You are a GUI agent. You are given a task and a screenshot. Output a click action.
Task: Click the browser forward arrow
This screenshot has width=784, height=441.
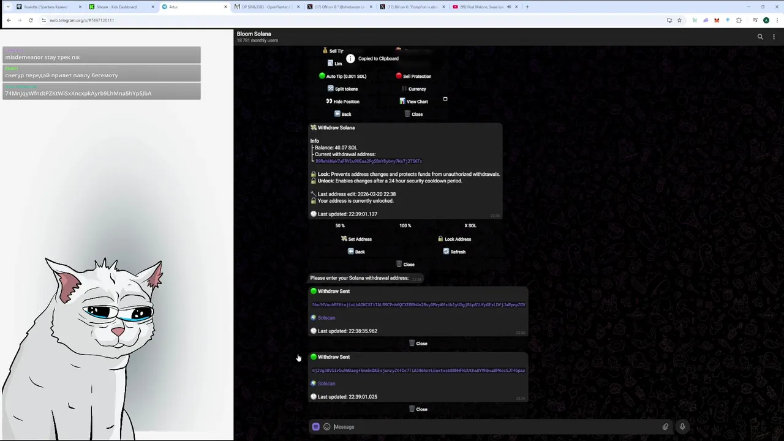pyautogui.click(x=20, y=20)
